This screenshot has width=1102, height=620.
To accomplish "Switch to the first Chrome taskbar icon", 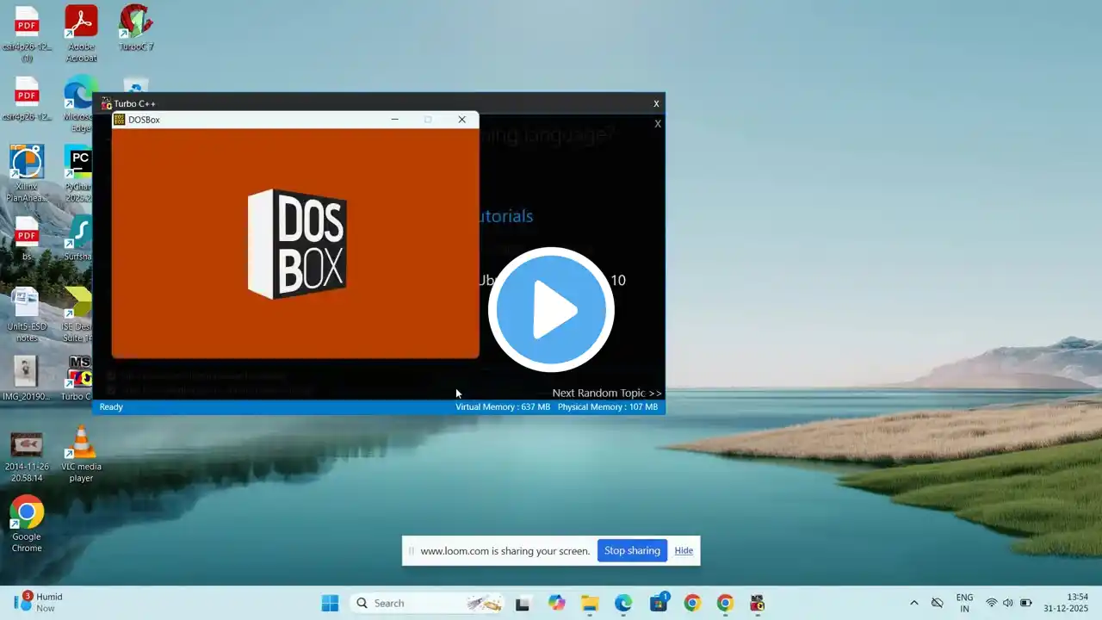I will click(692, 603).
